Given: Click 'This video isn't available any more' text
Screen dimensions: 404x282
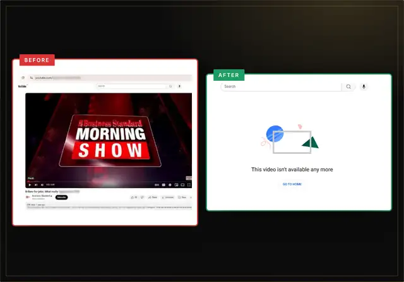Looking at the screenshot, I should (x=292, y=170).
